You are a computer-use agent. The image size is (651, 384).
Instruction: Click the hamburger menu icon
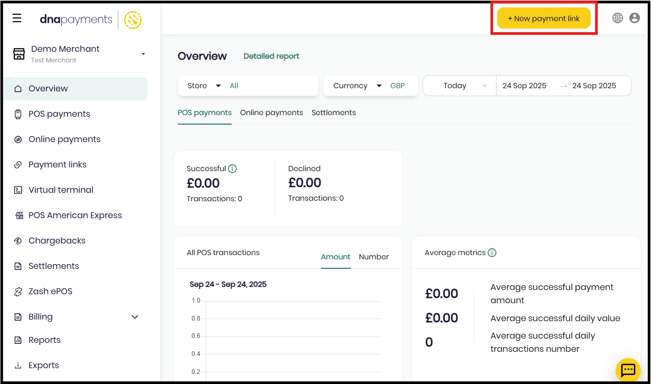click(17, 19)
